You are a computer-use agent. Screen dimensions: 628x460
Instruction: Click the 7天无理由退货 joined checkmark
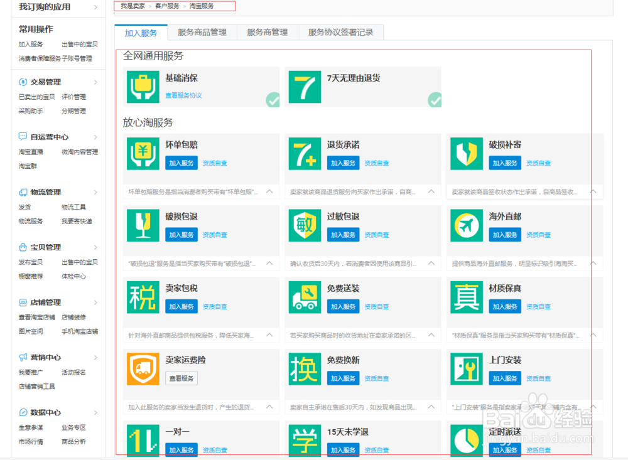pyautogui.click(x=435, y=100)
